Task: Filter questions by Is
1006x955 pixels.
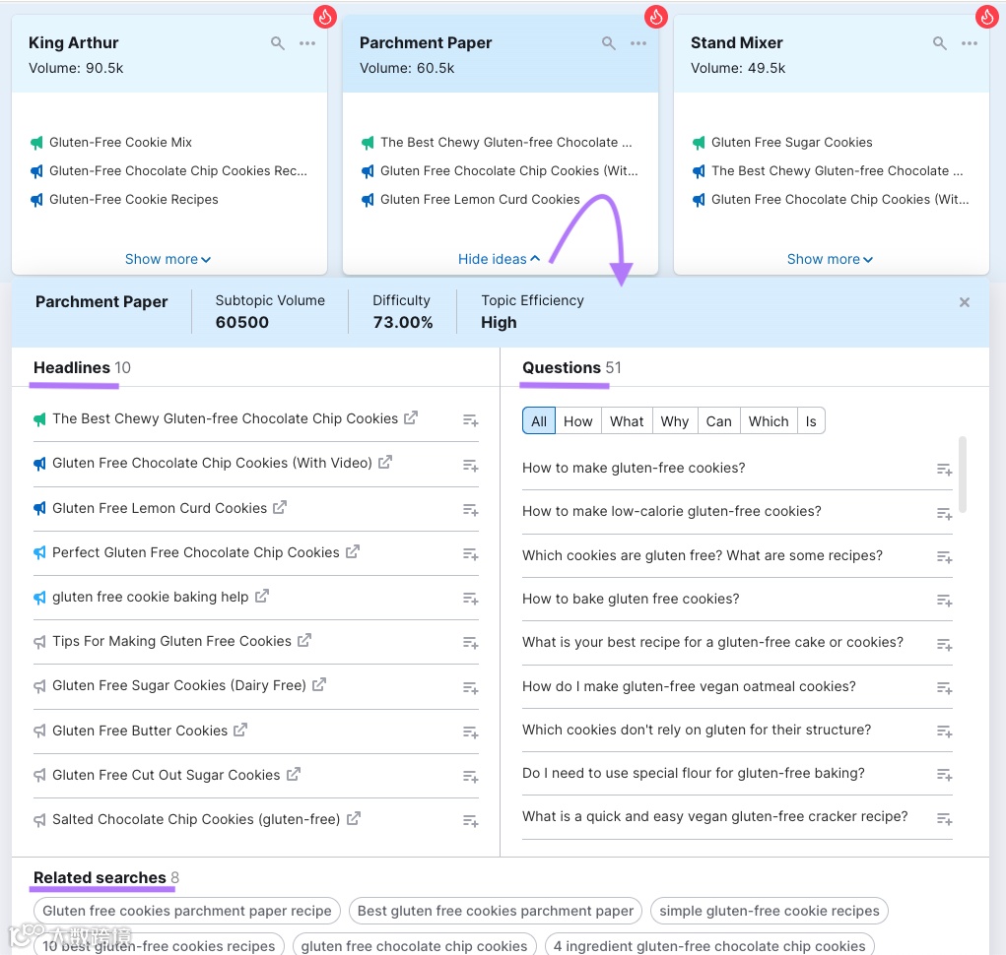Action: 811,421
